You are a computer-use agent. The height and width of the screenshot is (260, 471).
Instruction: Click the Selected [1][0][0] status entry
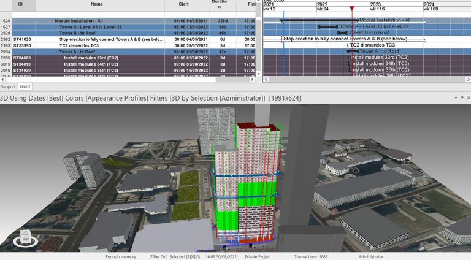(x=185, y=257)
